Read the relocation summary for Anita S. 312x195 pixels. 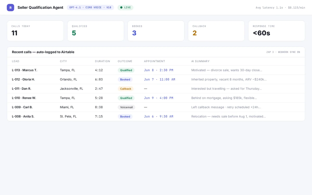point(229,116)
